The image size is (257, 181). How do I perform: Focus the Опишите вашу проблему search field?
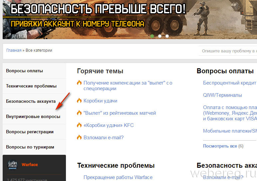click(228, 51)
